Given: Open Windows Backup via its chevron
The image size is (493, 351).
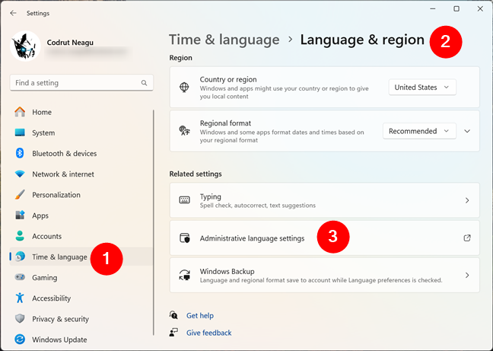Looking at the screenshot, I should point(467,275).
